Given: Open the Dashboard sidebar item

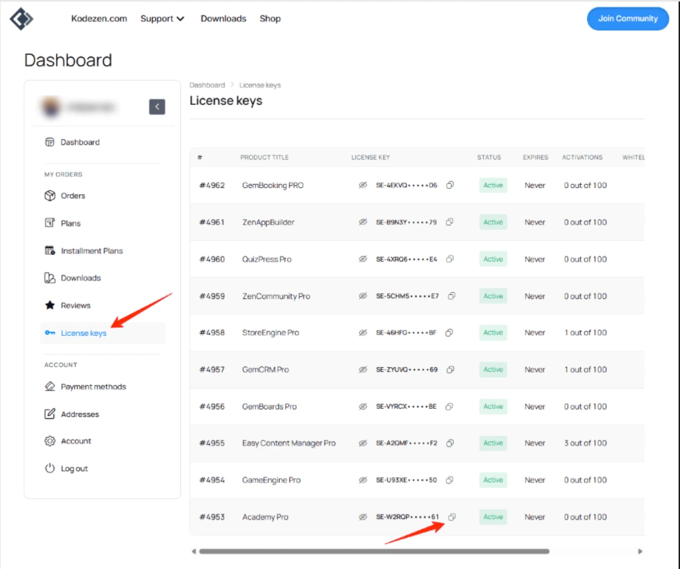Looking at the screenshot, I should pyautogui.click(x=103, y=142).
